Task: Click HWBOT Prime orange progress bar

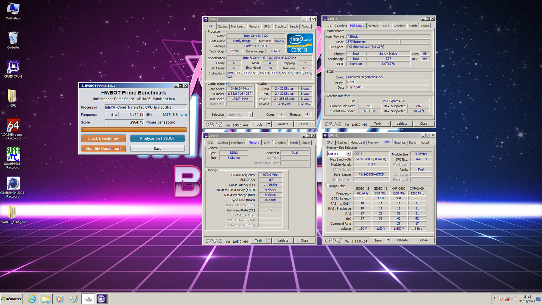Action: (x=134, y=130)
